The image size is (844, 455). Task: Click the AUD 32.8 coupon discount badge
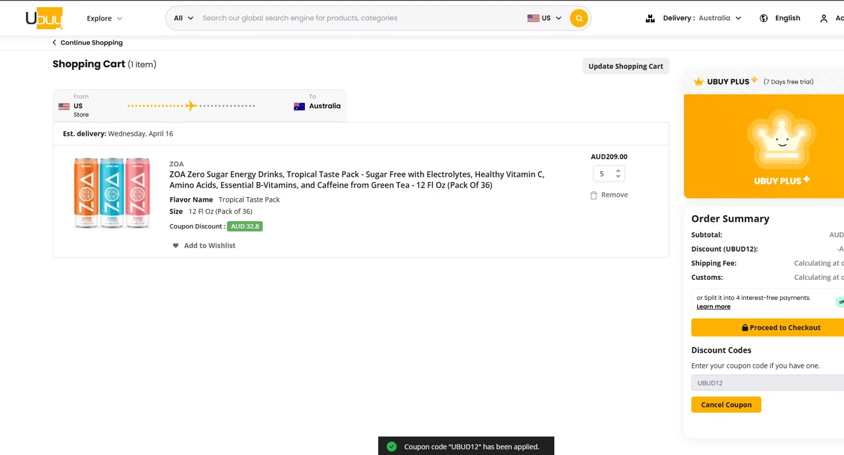point(245,226)
